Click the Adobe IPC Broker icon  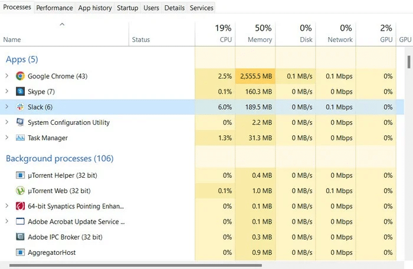pos(20,237)
